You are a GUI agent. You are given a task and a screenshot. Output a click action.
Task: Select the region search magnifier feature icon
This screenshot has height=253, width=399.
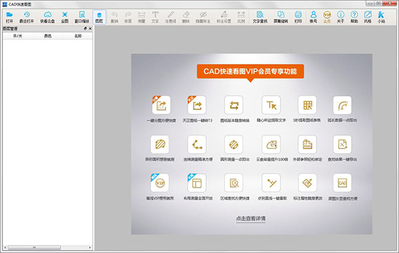(234, 182)
